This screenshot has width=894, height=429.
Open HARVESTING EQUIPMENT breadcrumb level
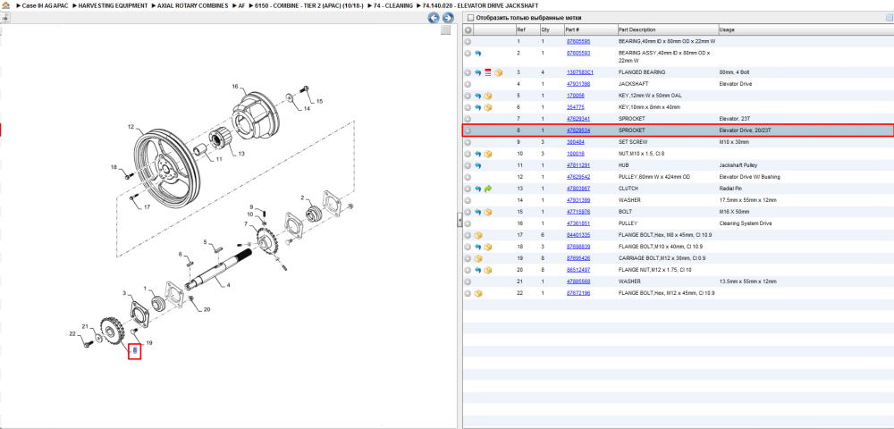click(113, 5)
